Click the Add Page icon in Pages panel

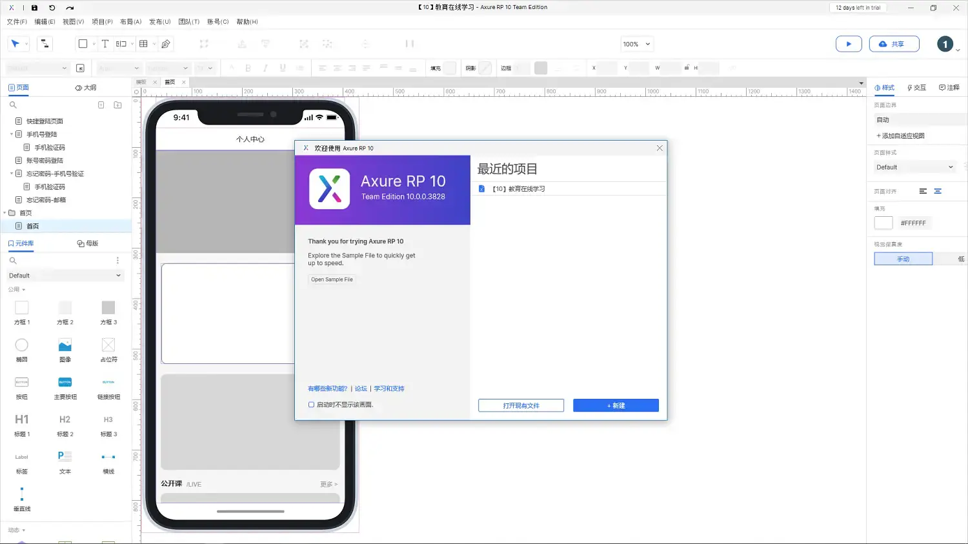pos(101,105)
